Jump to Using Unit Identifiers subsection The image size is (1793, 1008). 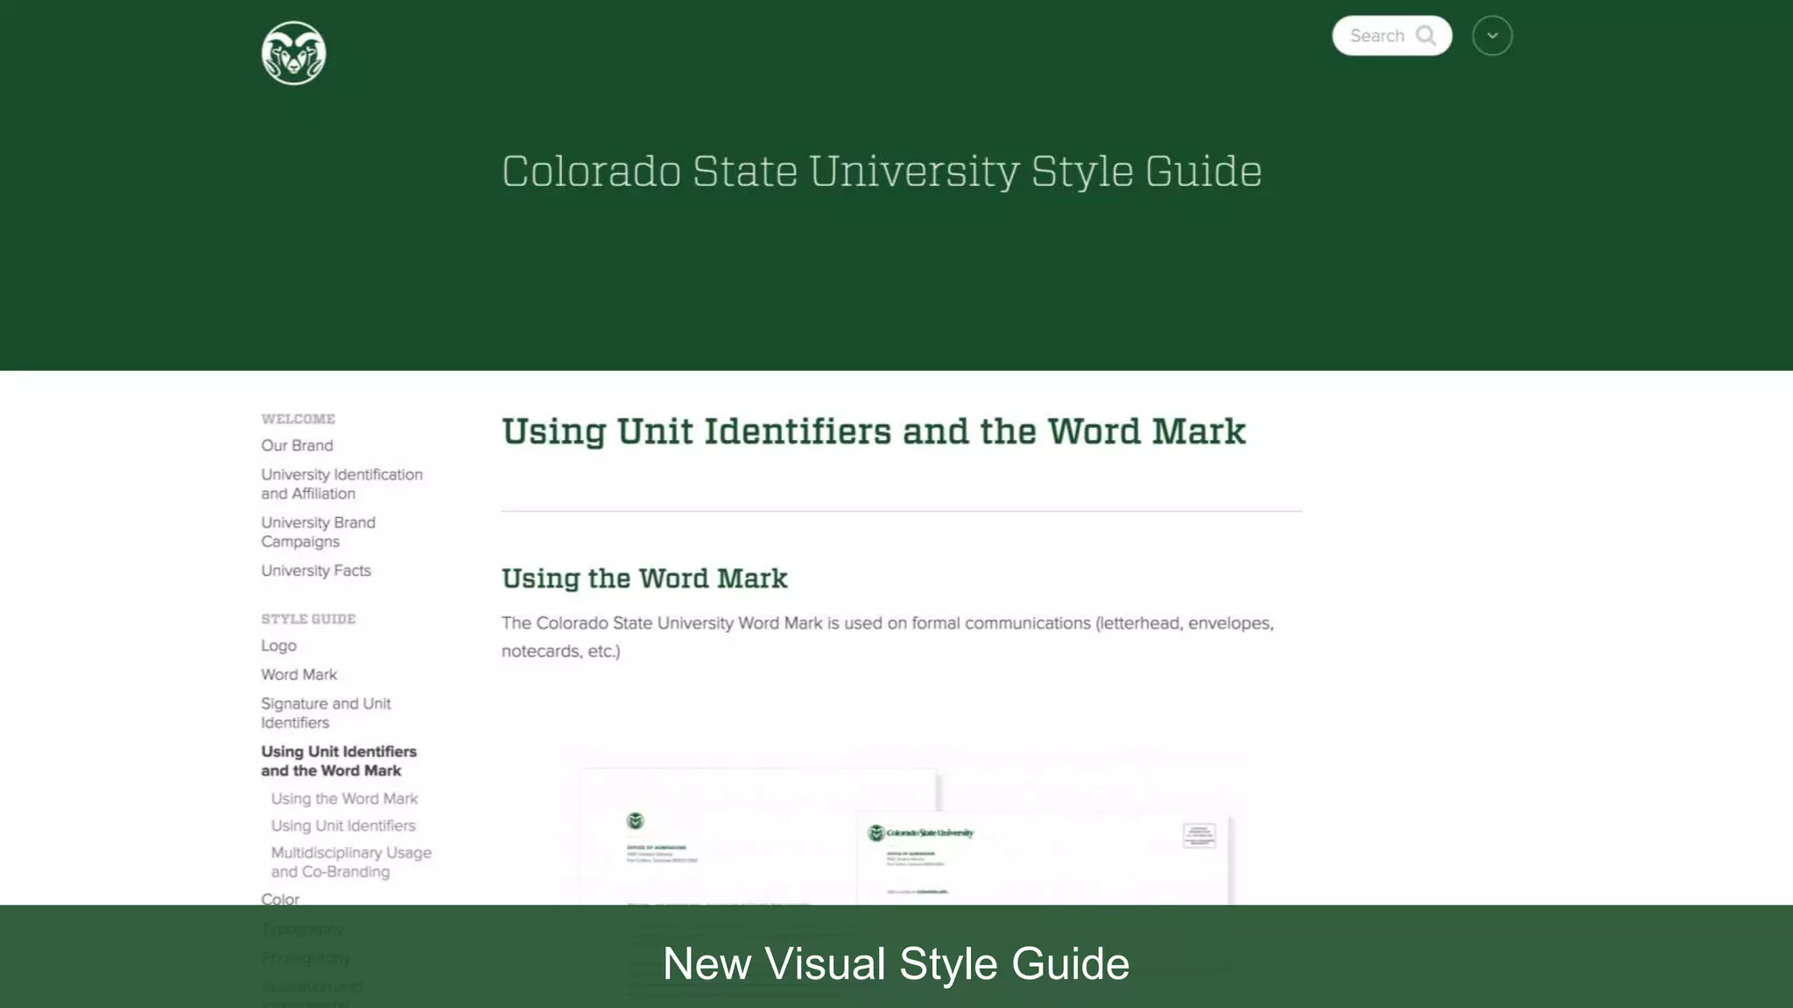tap(343, 826)
